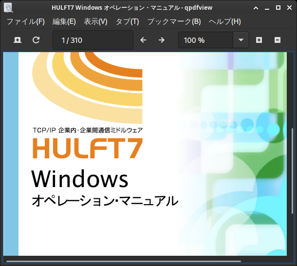The height and width of the screenshot is (266, 297).
Task: Maximize the qpdfview window
Action: 278,8
